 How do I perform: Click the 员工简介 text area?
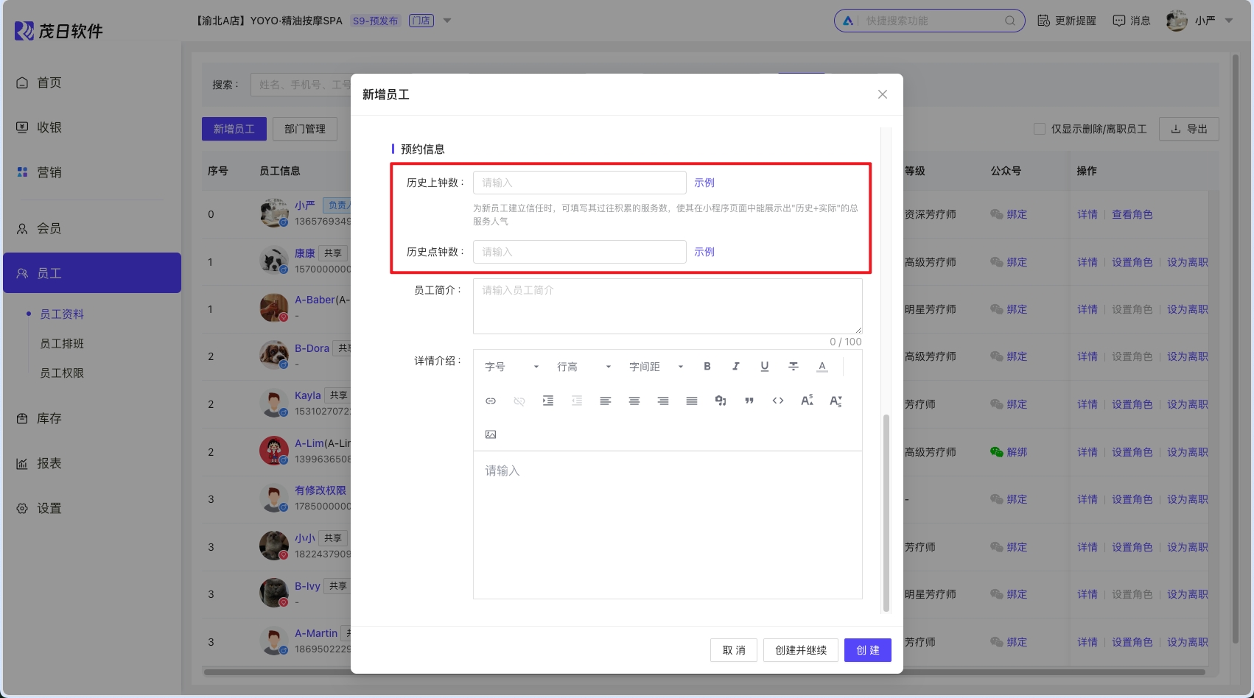click(x=667, y=306)
